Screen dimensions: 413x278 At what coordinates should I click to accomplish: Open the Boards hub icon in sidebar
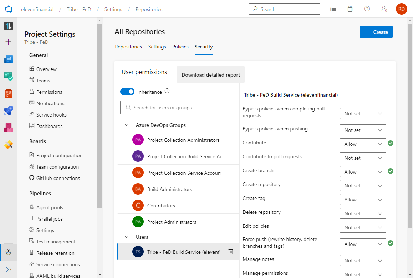[x=9, y=76]
